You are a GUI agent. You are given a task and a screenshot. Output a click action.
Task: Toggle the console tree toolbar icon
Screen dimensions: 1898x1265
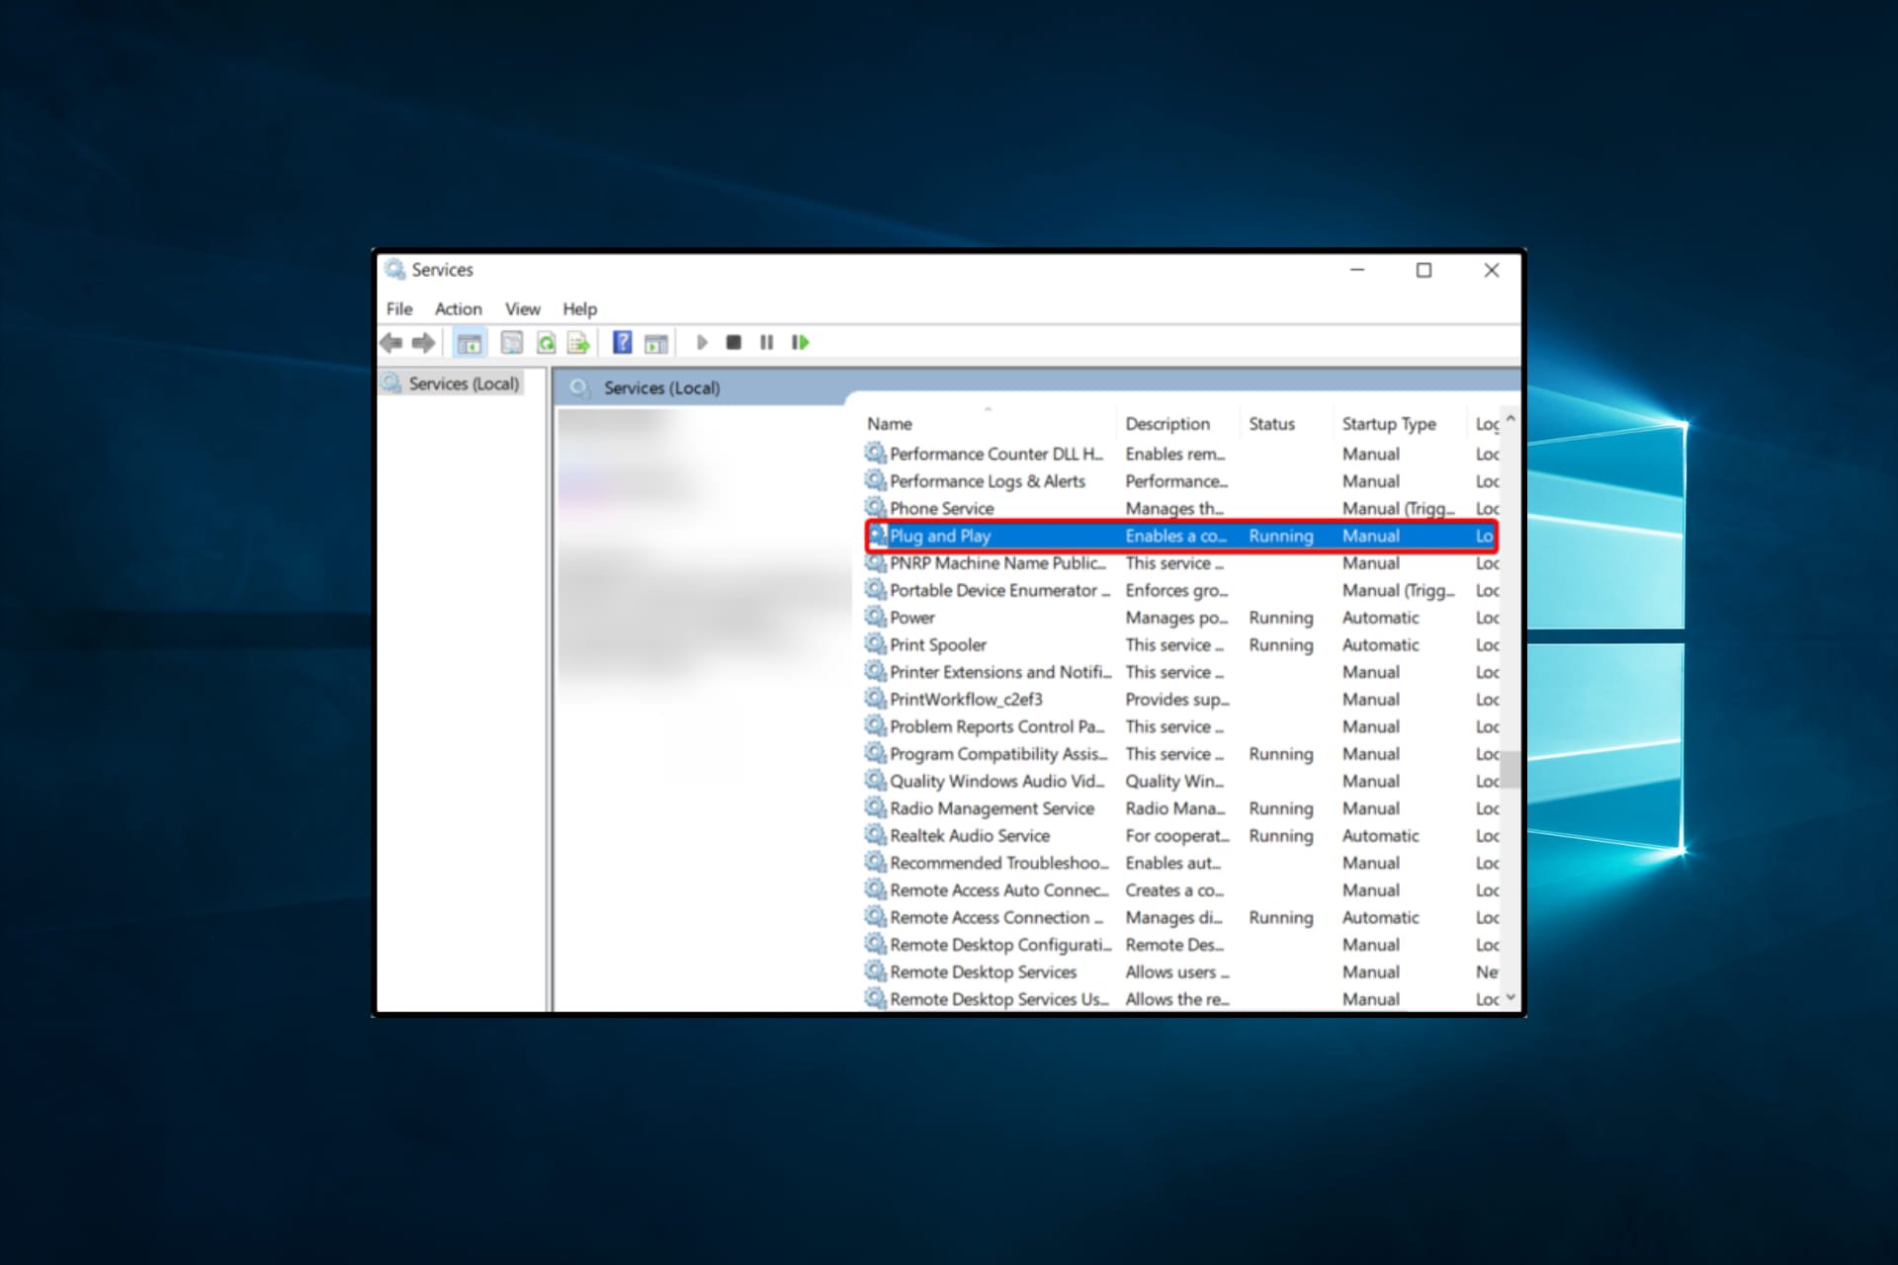pos(470,343)
